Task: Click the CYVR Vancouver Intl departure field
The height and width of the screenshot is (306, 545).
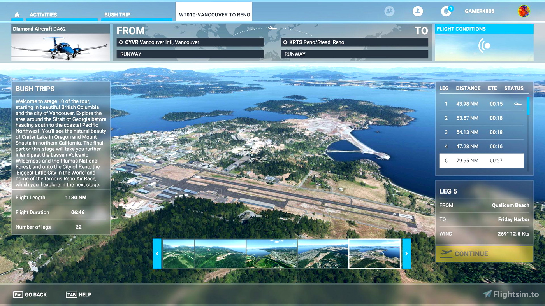Action: click(x=190, y=42)
